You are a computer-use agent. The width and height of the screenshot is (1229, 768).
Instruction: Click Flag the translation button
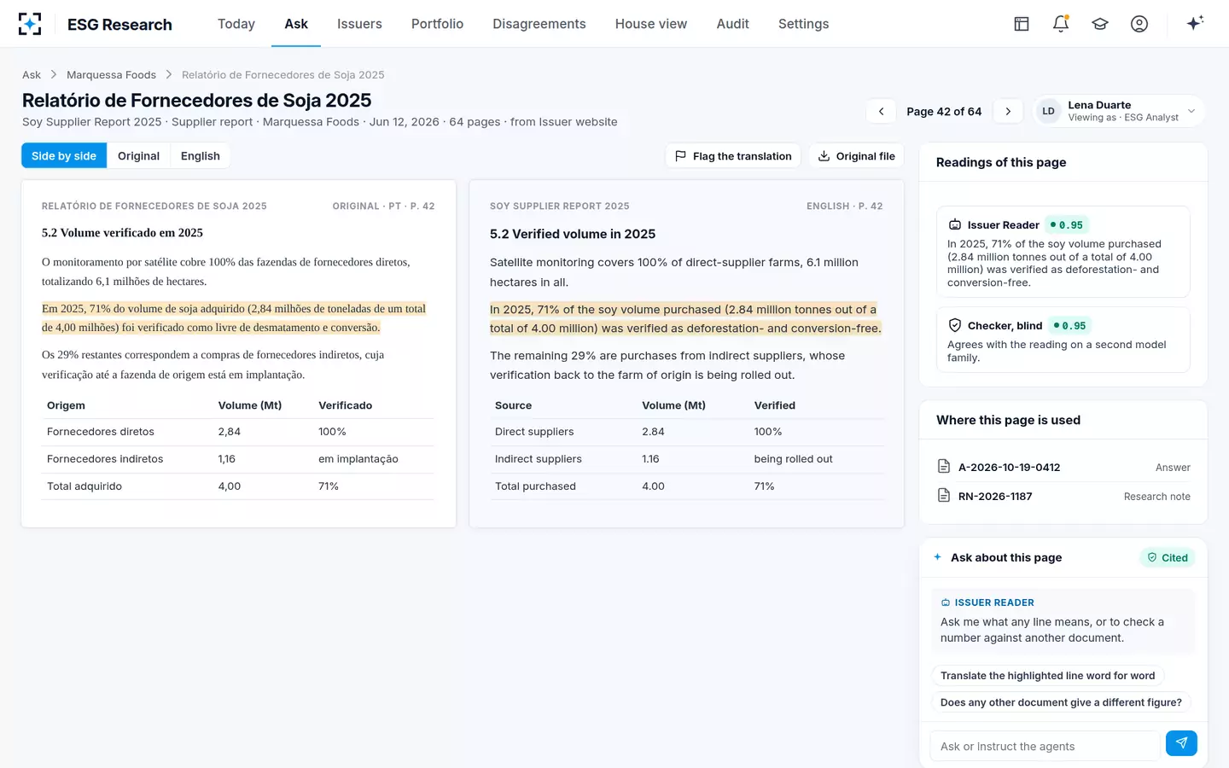(733, 156)
